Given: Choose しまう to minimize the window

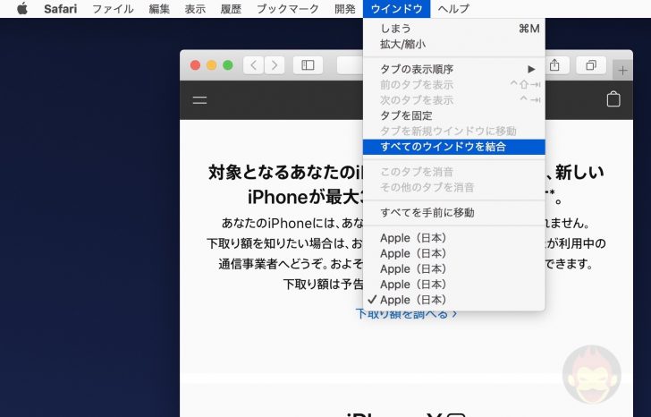Looking at the screenshot, I should point(453,29).
